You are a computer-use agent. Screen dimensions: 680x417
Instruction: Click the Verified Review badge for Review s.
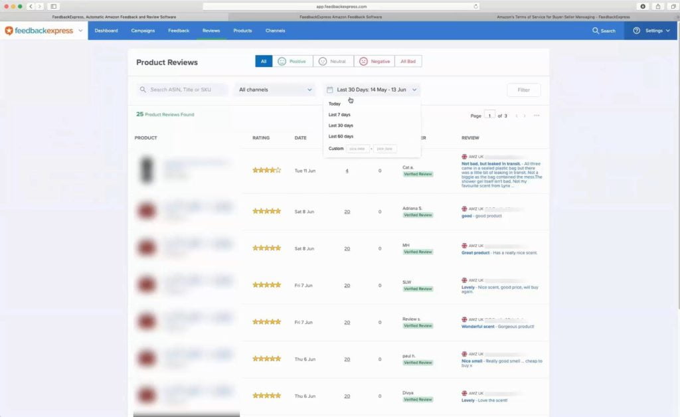click(x=418, y=325)
